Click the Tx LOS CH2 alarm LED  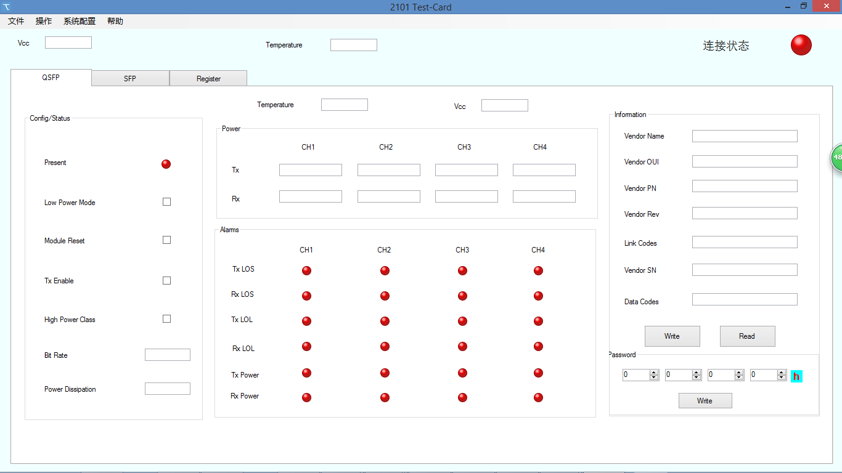click(x=385, y=270)
